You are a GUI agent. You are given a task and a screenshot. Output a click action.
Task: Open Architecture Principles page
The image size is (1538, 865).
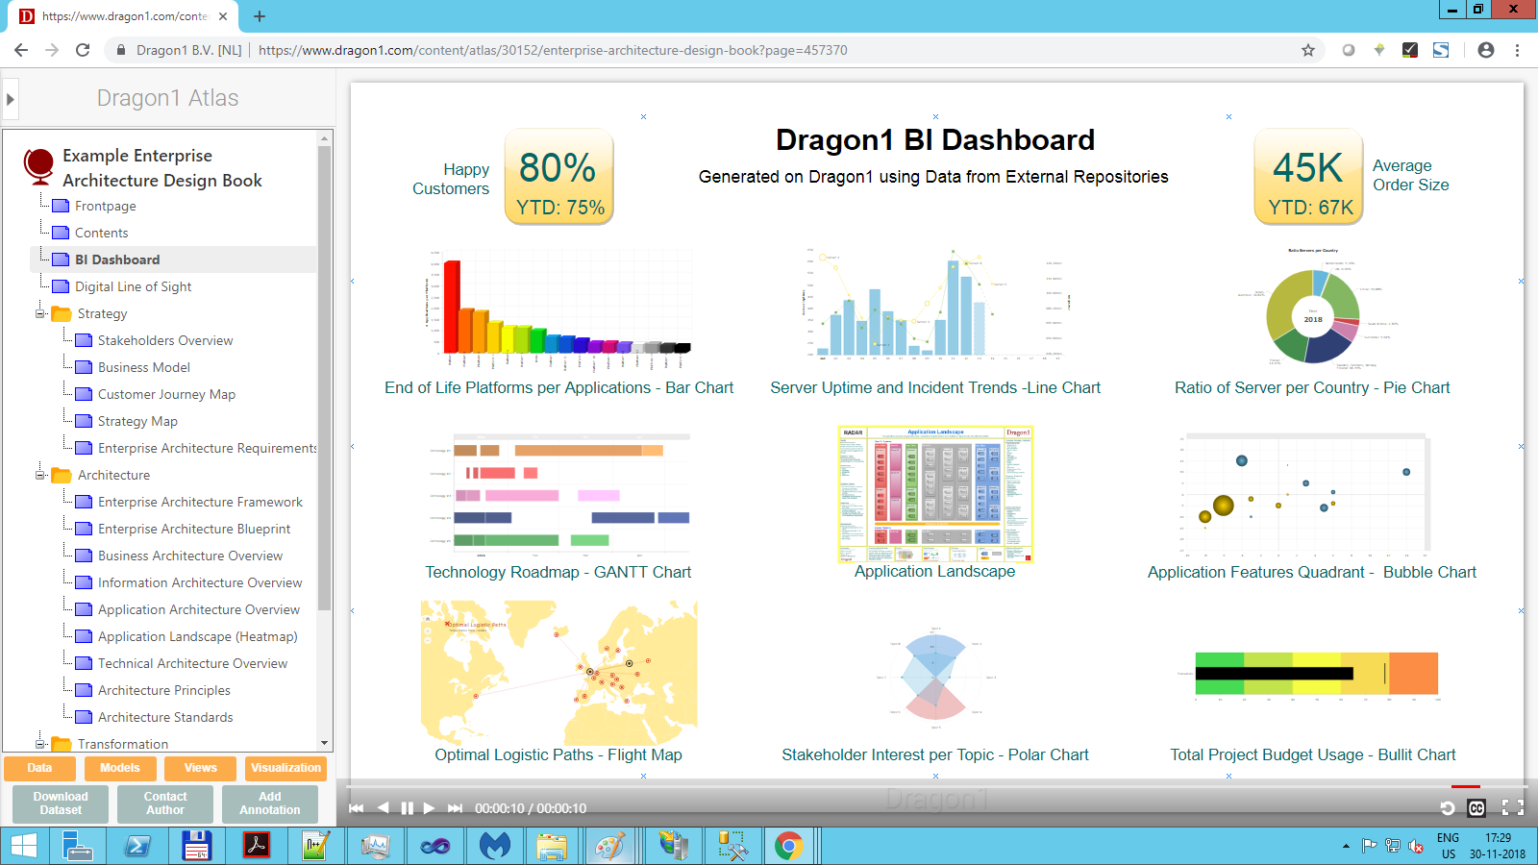[164, 690]
